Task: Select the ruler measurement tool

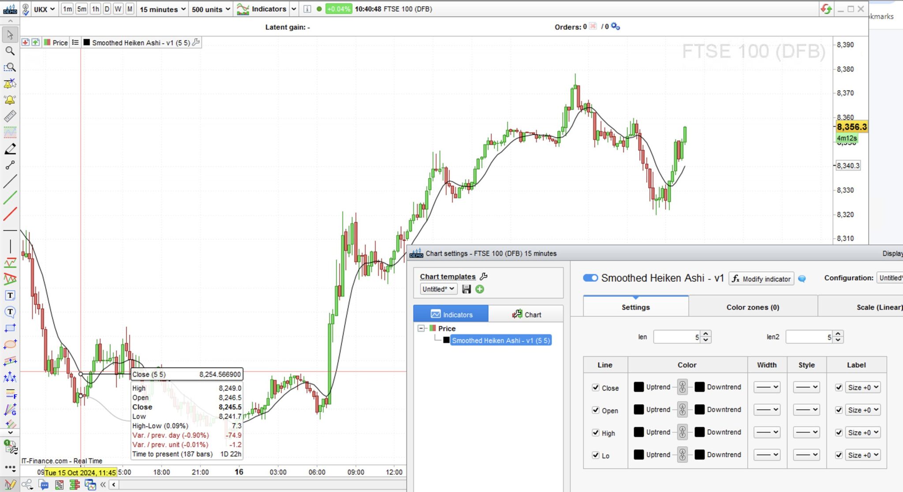Action: coord(10,116)
